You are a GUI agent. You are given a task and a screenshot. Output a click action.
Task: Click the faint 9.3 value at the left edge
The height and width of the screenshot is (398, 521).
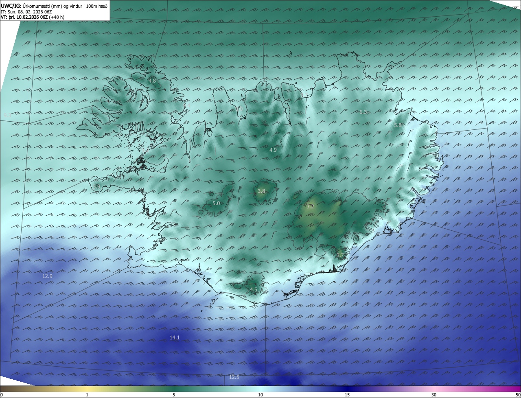click(x=7, y=115)
